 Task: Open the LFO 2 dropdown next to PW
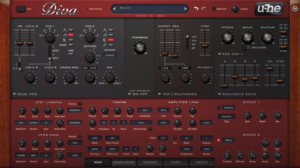tap(31, 26)
